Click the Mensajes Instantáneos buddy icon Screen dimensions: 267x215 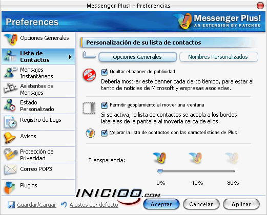[11, 72]
